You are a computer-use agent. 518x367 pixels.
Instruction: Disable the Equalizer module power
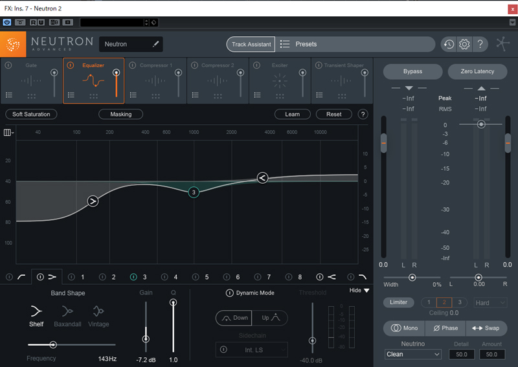(x=71, y=65)
